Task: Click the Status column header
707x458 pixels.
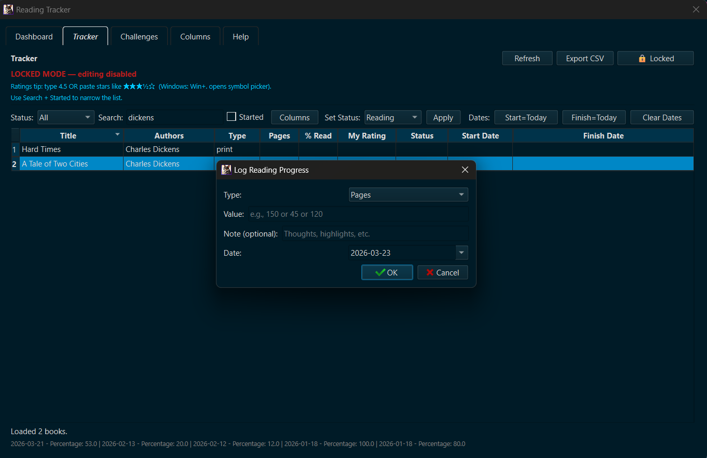Action: (422, 135)
